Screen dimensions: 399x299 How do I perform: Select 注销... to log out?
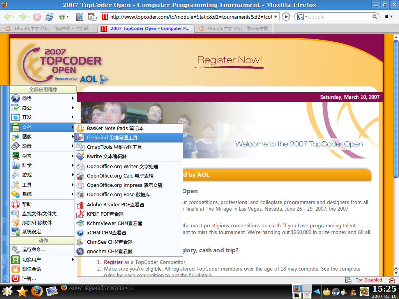click(43, 278)
